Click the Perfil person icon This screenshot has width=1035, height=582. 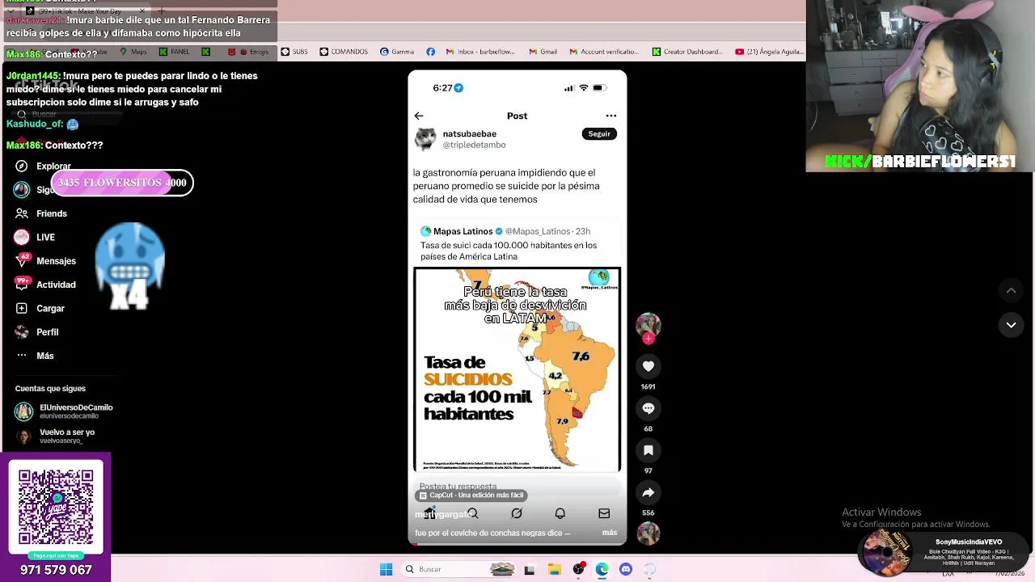(22, 331)
